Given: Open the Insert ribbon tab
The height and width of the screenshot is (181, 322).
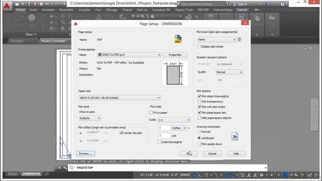Looking at the screenshot, I should pyautogui.click(x=33, y=10).
